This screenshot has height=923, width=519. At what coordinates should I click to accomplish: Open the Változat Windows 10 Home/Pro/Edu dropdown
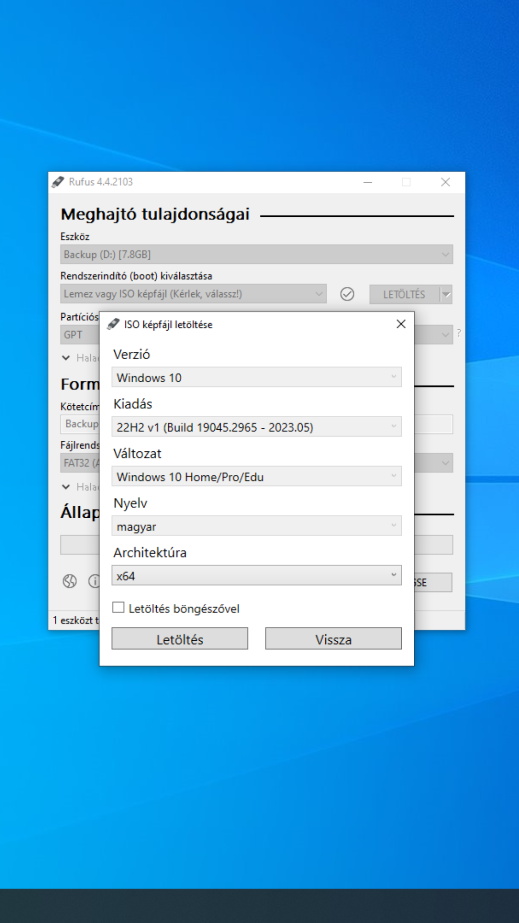[x=256, y=476]
